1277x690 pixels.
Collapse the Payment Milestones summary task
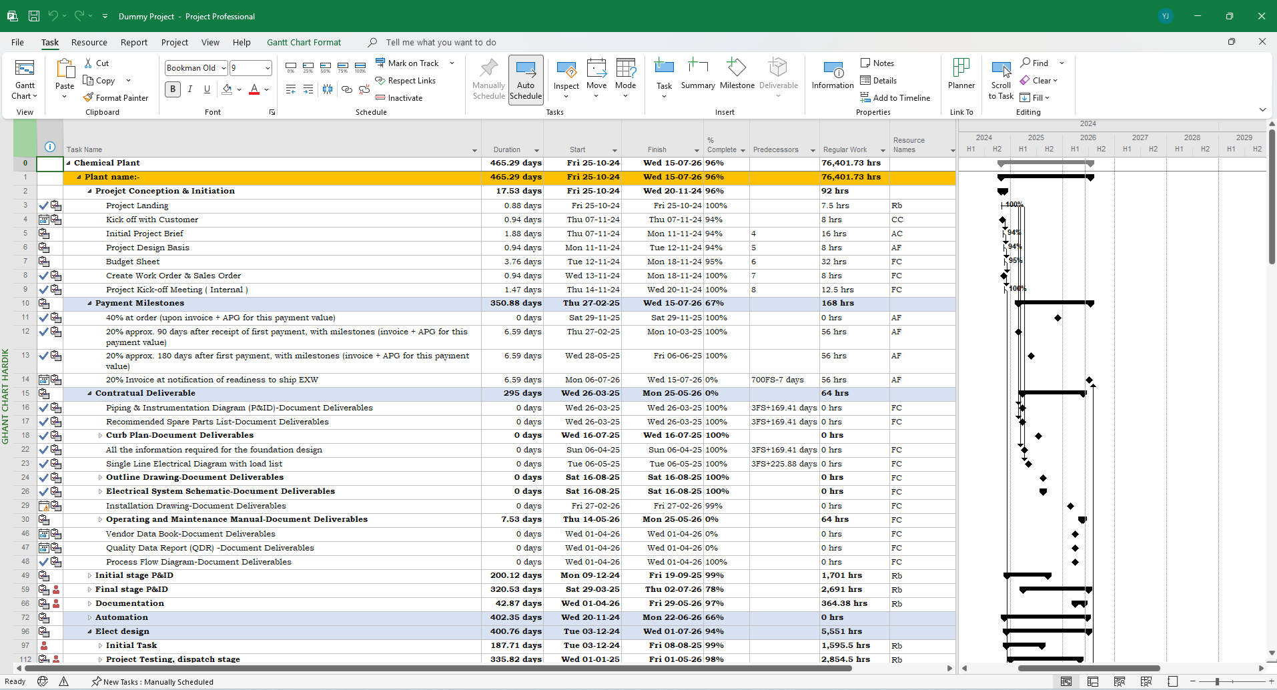89,304
